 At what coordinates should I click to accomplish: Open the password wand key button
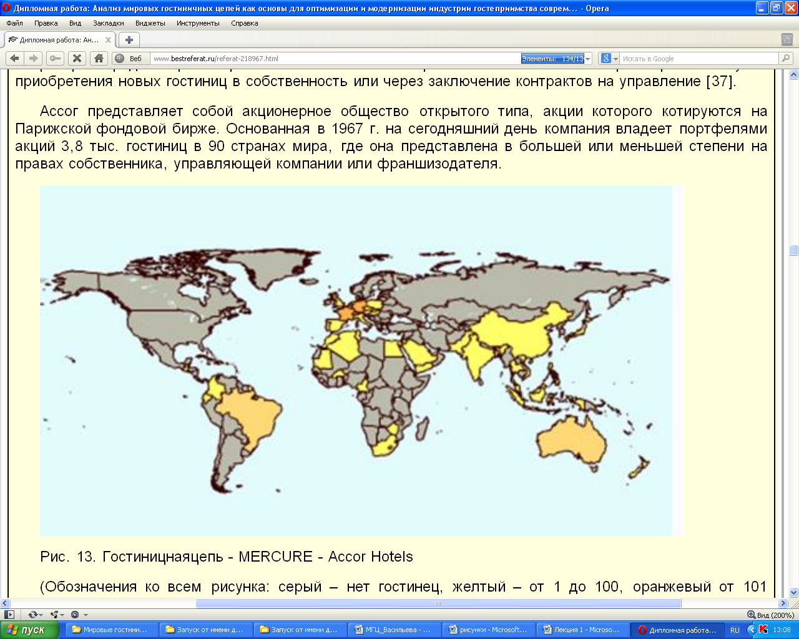[x=55, y=59]
